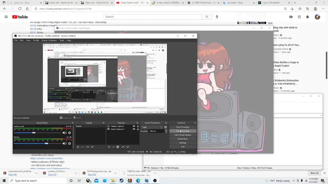This screenshot has width=328, height=184.
Task: Click Exit button in OBS Controls
Action: pyautogui.click(x=183, y=147)
